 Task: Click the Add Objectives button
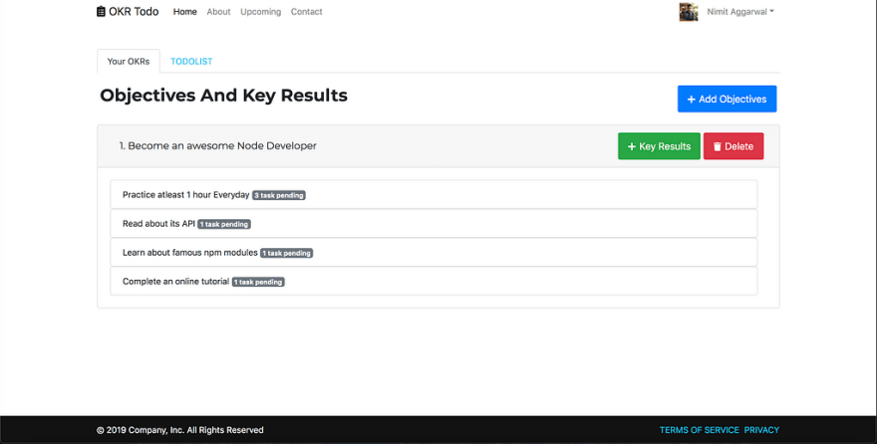coord(727,99)
